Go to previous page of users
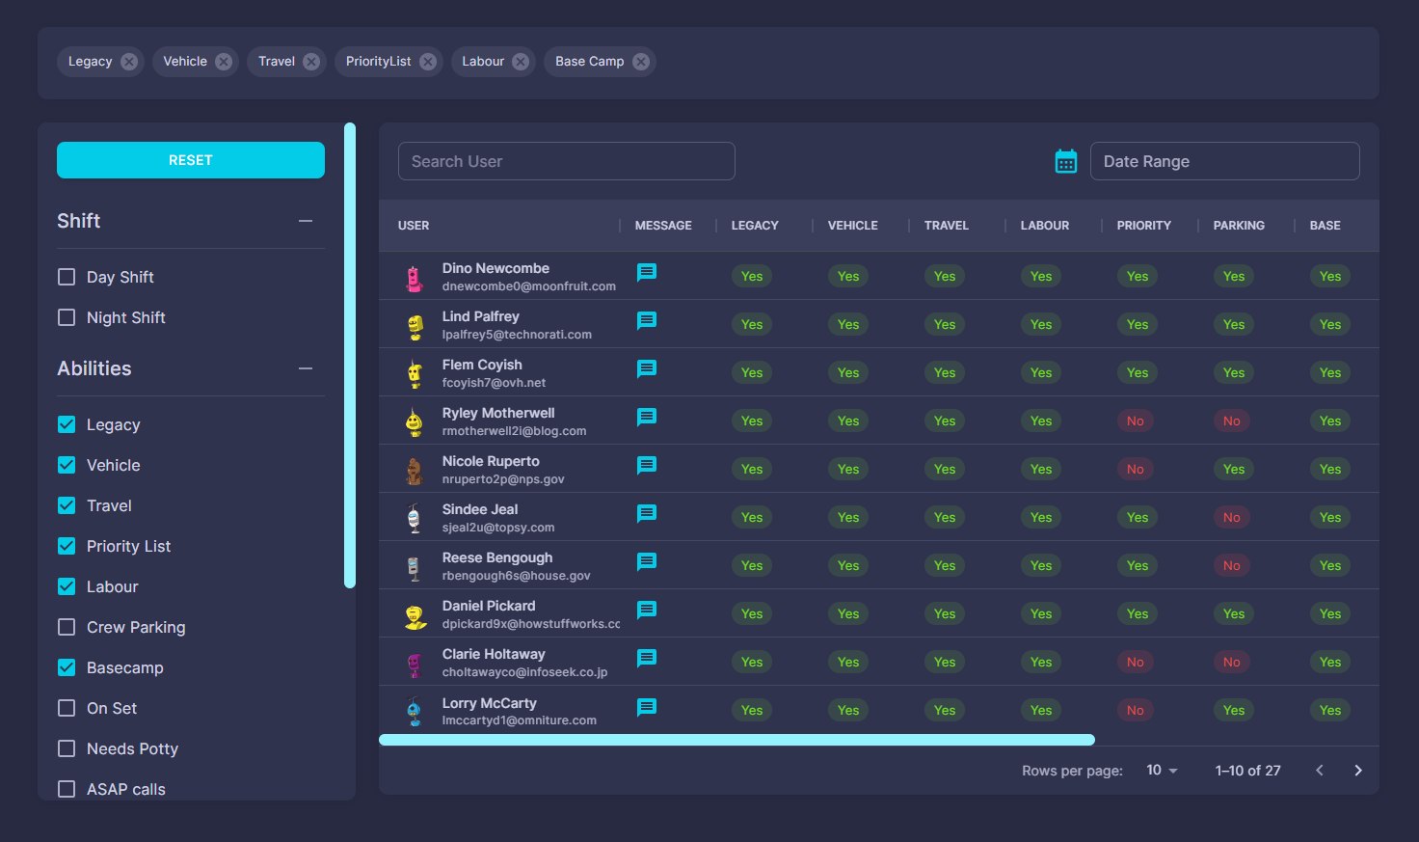 pos(1320,770)
